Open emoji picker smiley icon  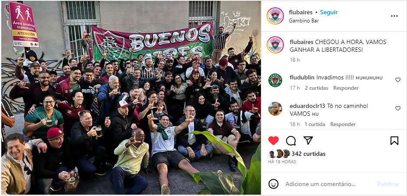tap(274, 184)
